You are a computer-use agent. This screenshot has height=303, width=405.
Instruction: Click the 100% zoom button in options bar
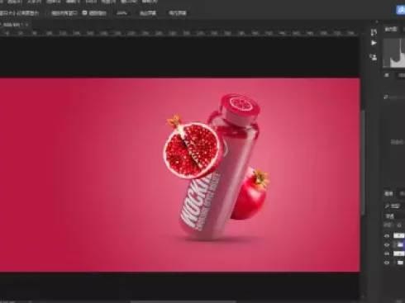121,13
